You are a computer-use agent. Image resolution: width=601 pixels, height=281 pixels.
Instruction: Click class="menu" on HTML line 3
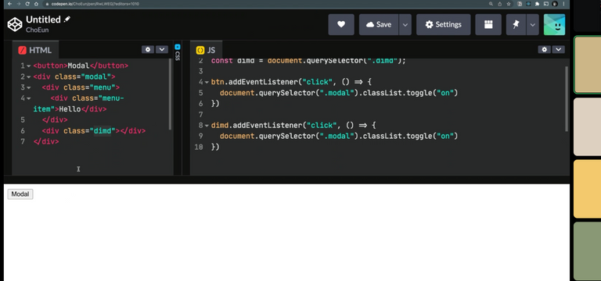[x=89, y=87]
